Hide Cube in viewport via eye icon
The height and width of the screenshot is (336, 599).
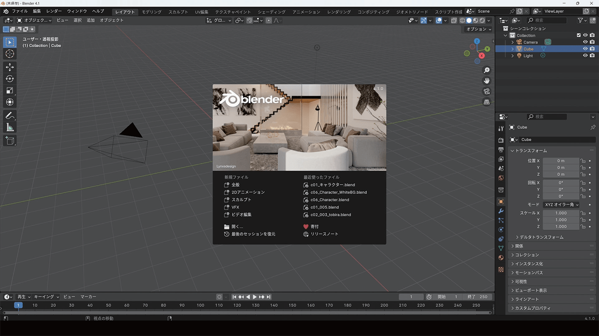(x=585, y=49)
